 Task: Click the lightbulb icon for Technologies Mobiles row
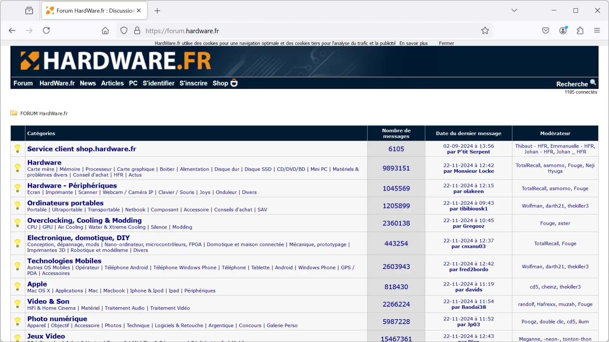pyautogui.click(x=17, y=266)
